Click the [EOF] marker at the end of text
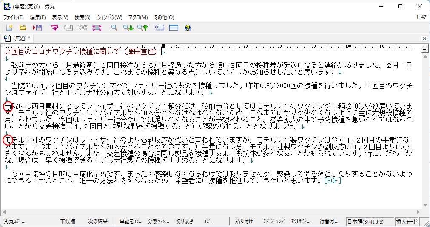 coord(332,181)
